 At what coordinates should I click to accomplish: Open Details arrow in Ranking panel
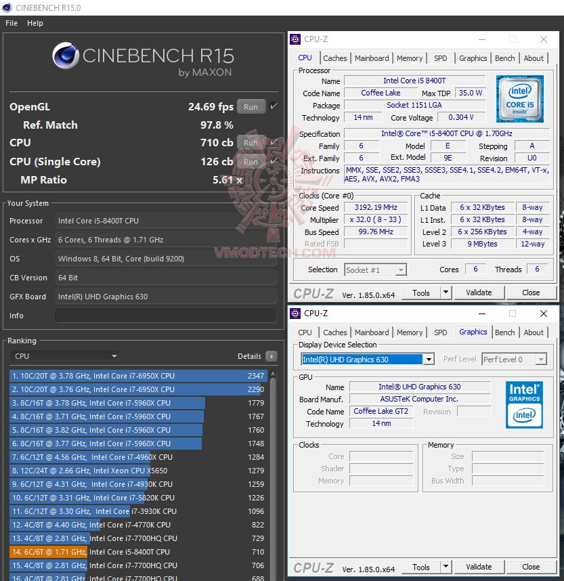pos(272,356)
